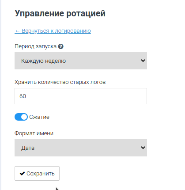
Task: Toggle the Сжатие switch off
Action: (21, 117)
